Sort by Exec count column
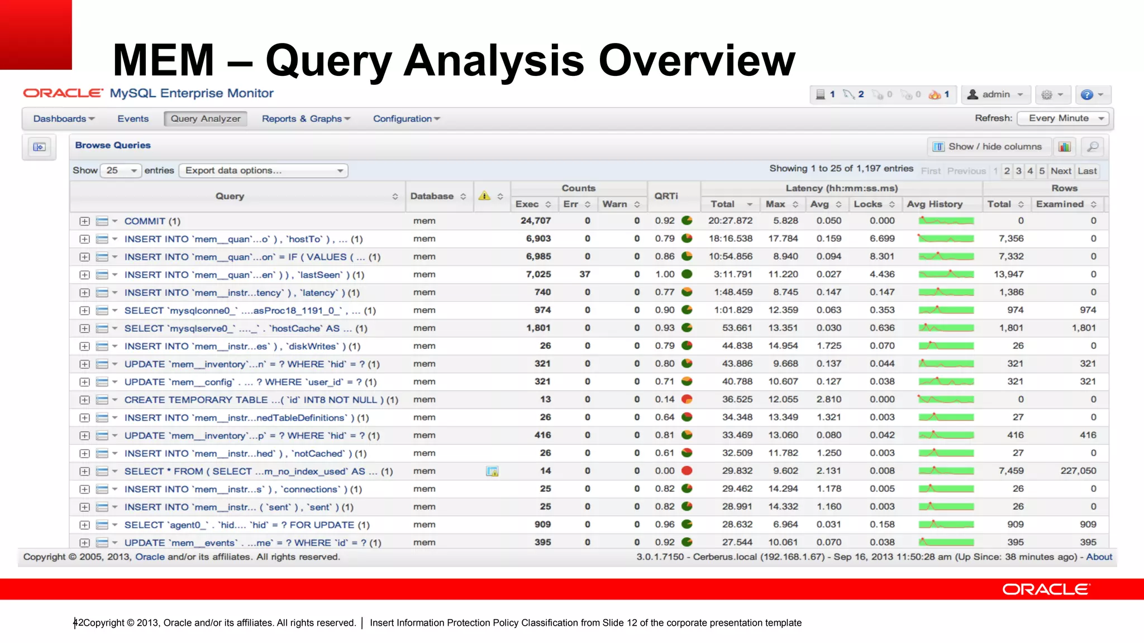 click(x=533, y=204)
